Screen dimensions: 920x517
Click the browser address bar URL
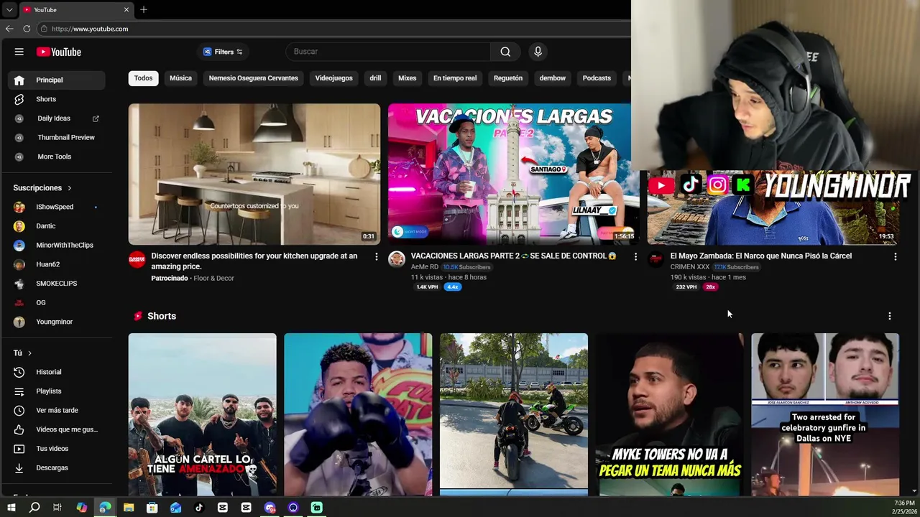pos(90,29)
